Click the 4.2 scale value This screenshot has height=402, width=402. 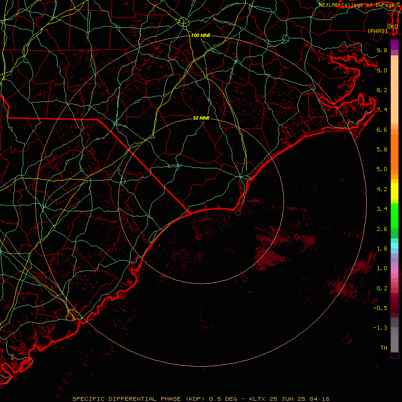click(382, 189)
